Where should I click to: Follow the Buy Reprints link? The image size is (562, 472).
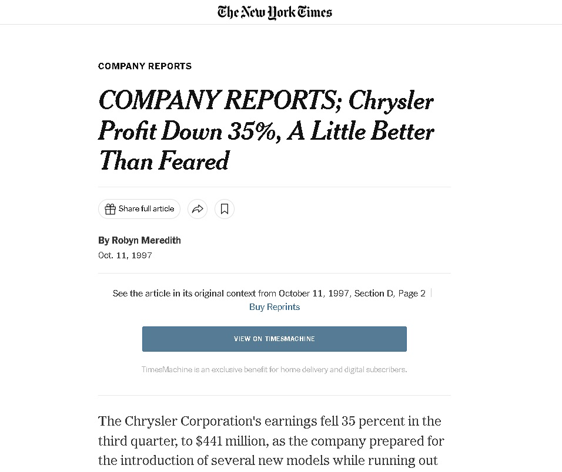(275, 306)
